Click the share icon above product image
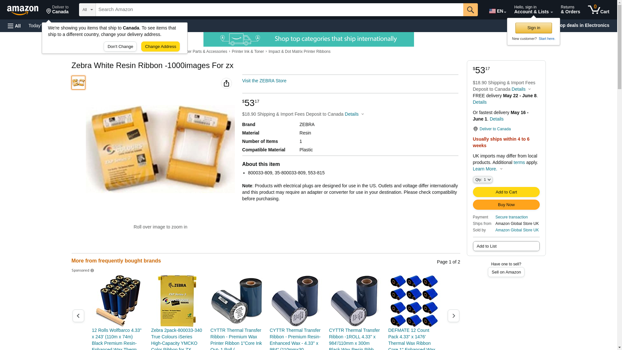The width and height of the screenshot is (622, 350). point(226,83)
